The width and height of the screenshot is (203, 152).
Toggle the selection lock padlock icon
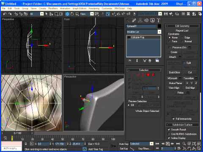(x=26, y=144)
